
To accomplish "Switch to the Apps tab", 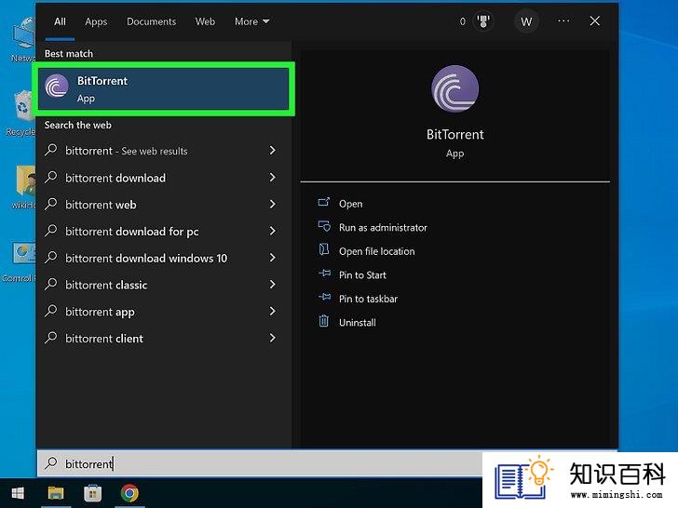I will 96,22.
